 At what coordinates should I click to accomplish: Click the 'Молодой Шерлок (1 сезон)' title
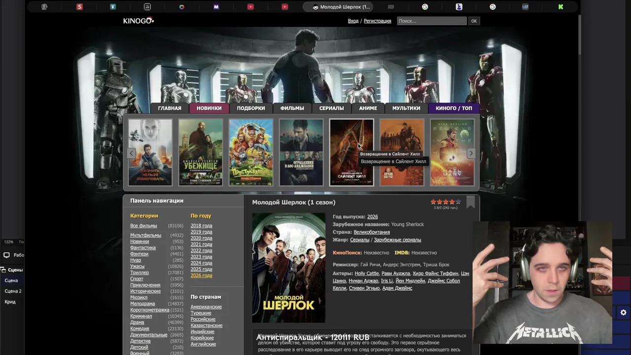294,202
